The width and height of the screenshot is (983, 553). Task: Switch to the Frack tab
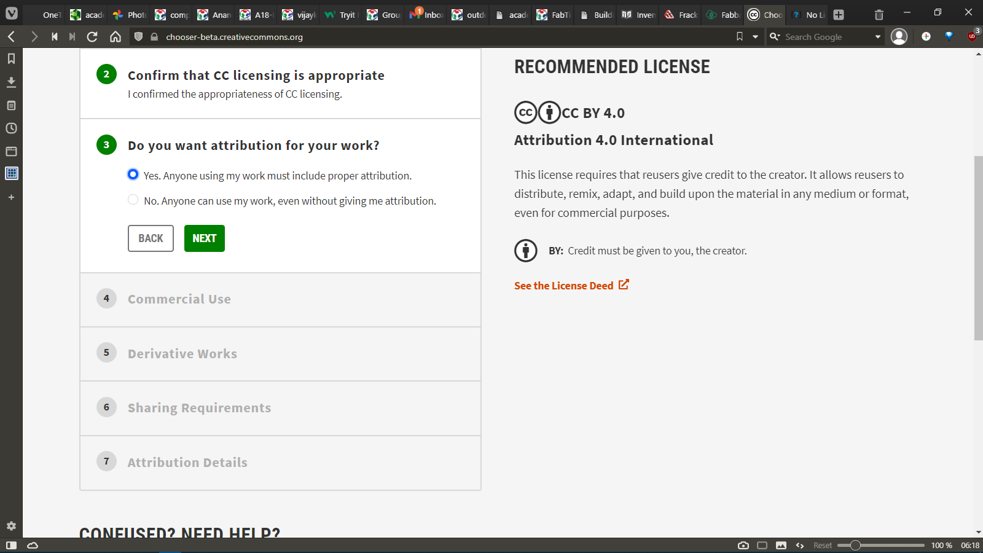[x=681, y=14]
